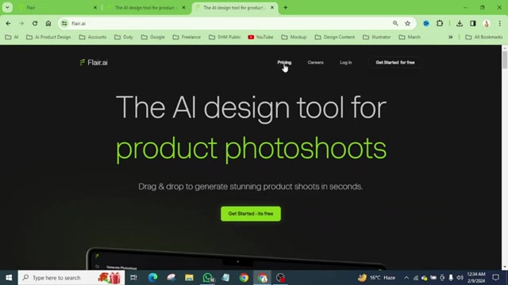Open the Pricing page link
The width and height of the screenshot is (508, 285).
(x=284, y=63)
